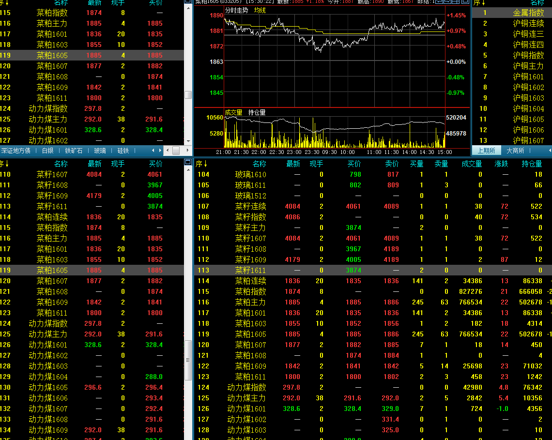Maximize the lower-left quote list panel
Image resolution: width=552 pixels, height=440 pixels.
point(188,163)
